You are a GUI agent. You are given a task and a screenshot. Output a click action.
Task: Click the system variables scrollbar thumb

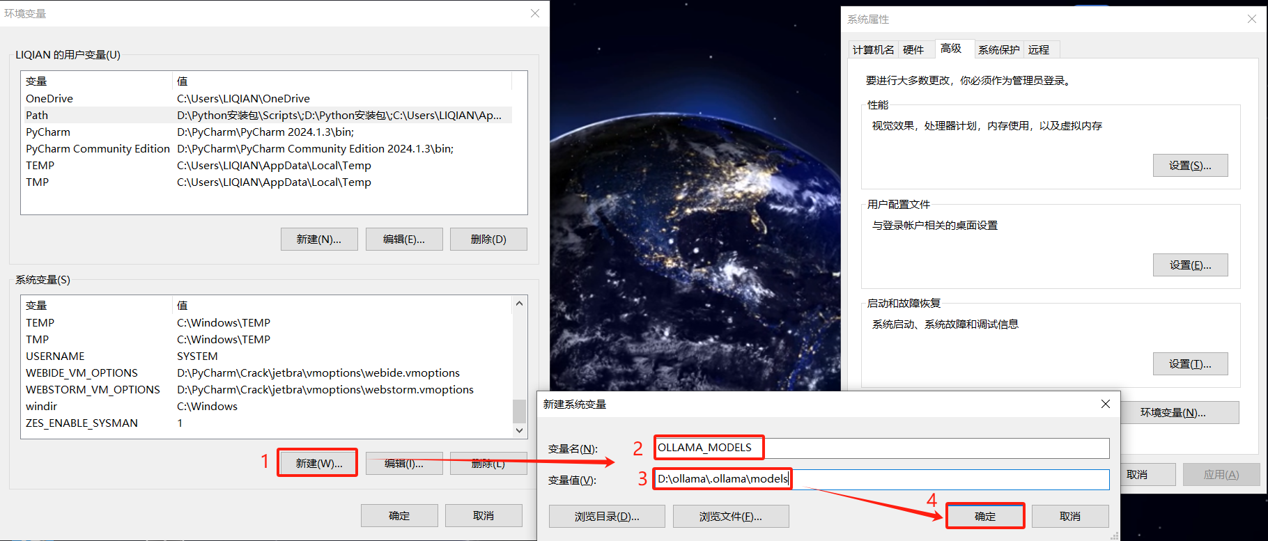pyautogui.click(x=519, y=411)
